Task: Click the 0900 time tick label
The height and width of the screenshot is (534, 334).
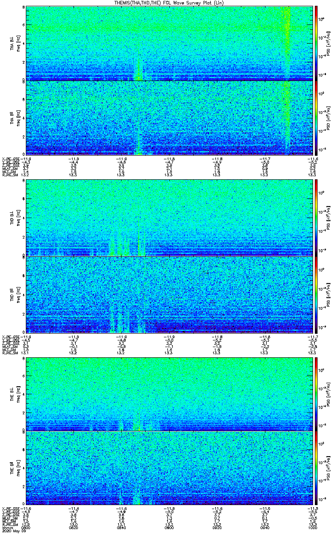Action: coord(170,527)
